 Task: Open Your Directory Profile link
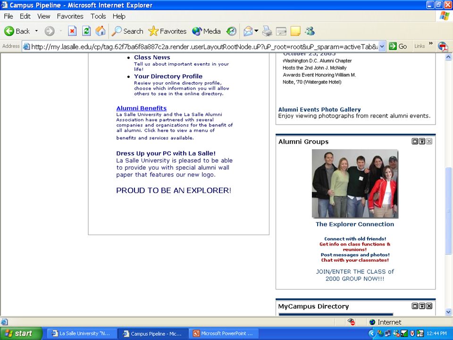pyautogui.click(x=168, y=76)
